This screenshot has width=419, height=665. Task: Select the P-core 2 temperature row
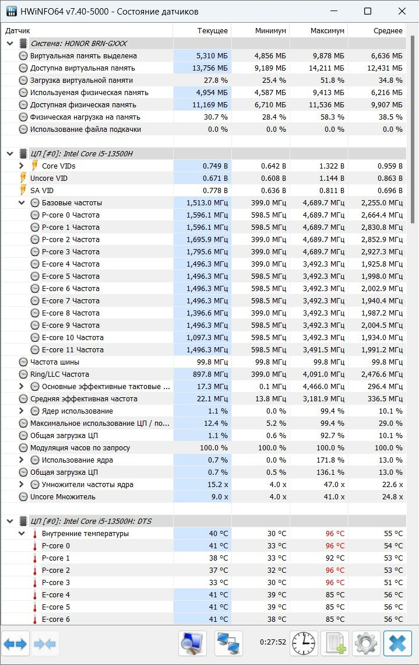click(x=203, y=570)
